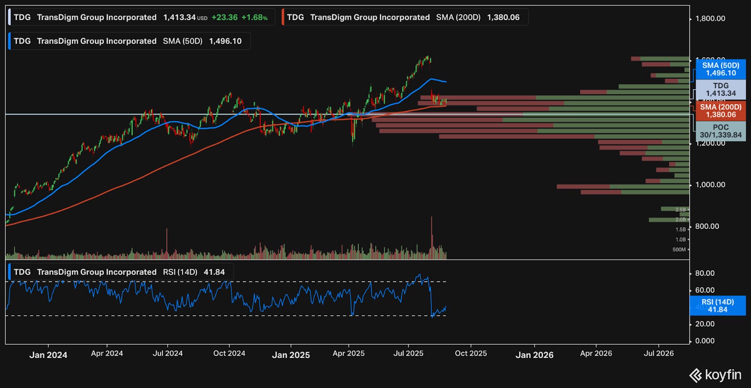The image size is (751, 388).
Task: Click the Jan 2025 date label
Action: 291,355
